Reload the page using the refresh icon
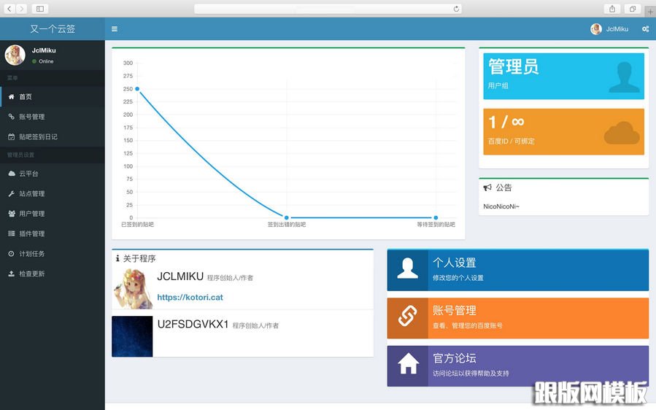The image size is (656, 410). pyautogui.click(x=456, y=9)
